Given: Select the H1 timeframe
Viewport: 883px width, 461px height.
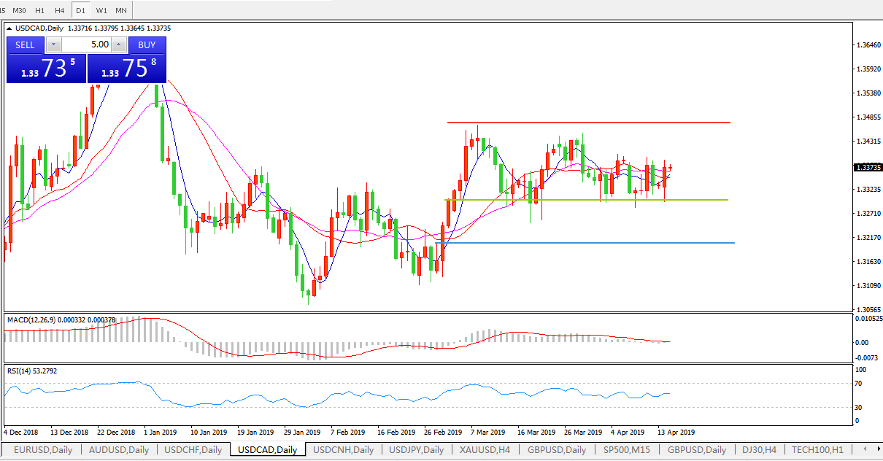Looking at the screenshot, I should pyautogui.click(x=39, y=10).
